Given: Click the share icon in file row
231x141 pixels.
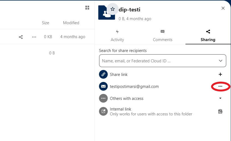Looking at the screenshot, I should (21, 37).
